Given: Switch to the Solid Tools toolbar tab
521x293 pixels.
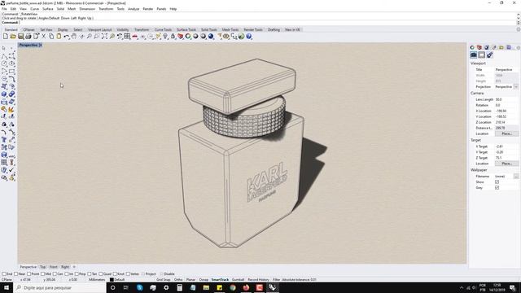Looking at the screenshot, I should coord(209,29).
